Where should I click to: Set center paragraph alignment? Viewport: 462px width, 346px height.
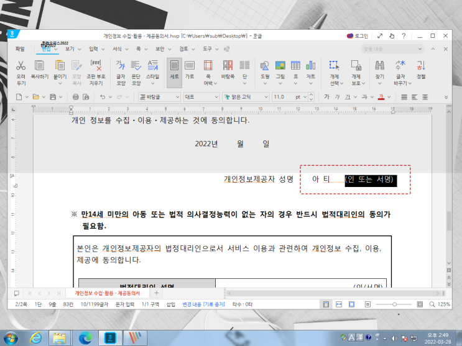(x=425, y=97)
